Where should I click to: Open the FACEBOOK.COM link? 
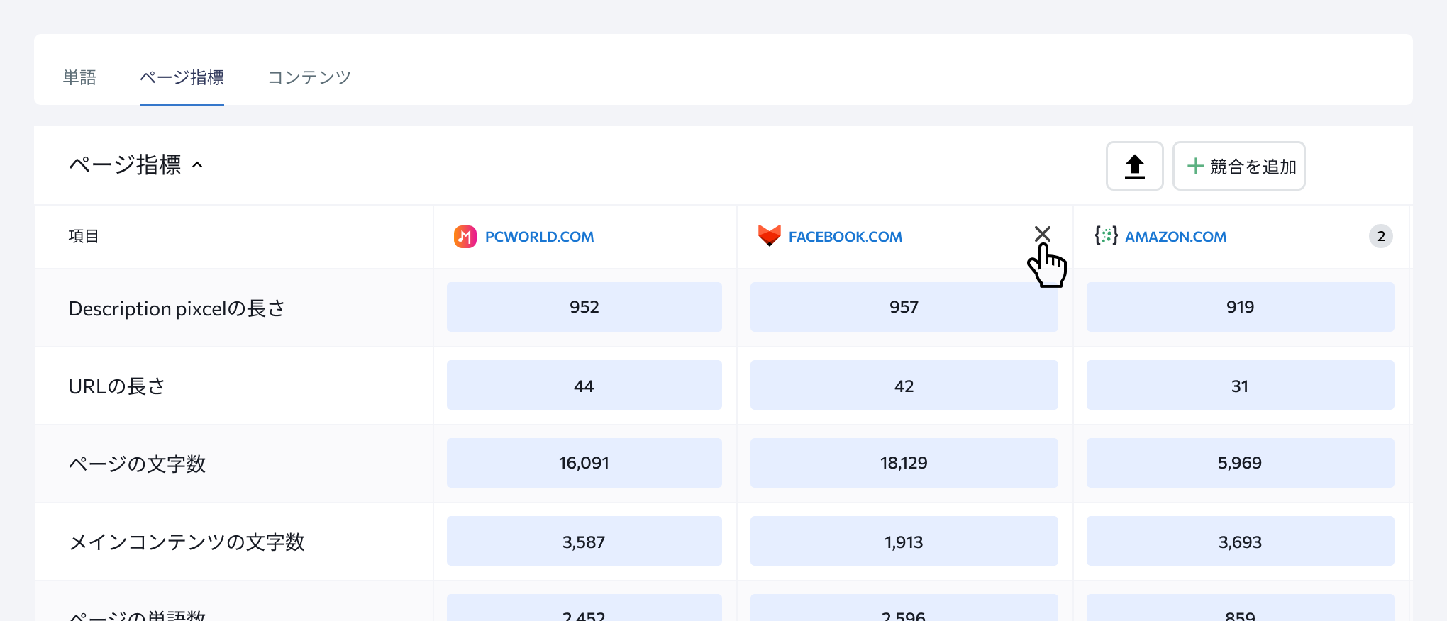(x=845, y=237)
